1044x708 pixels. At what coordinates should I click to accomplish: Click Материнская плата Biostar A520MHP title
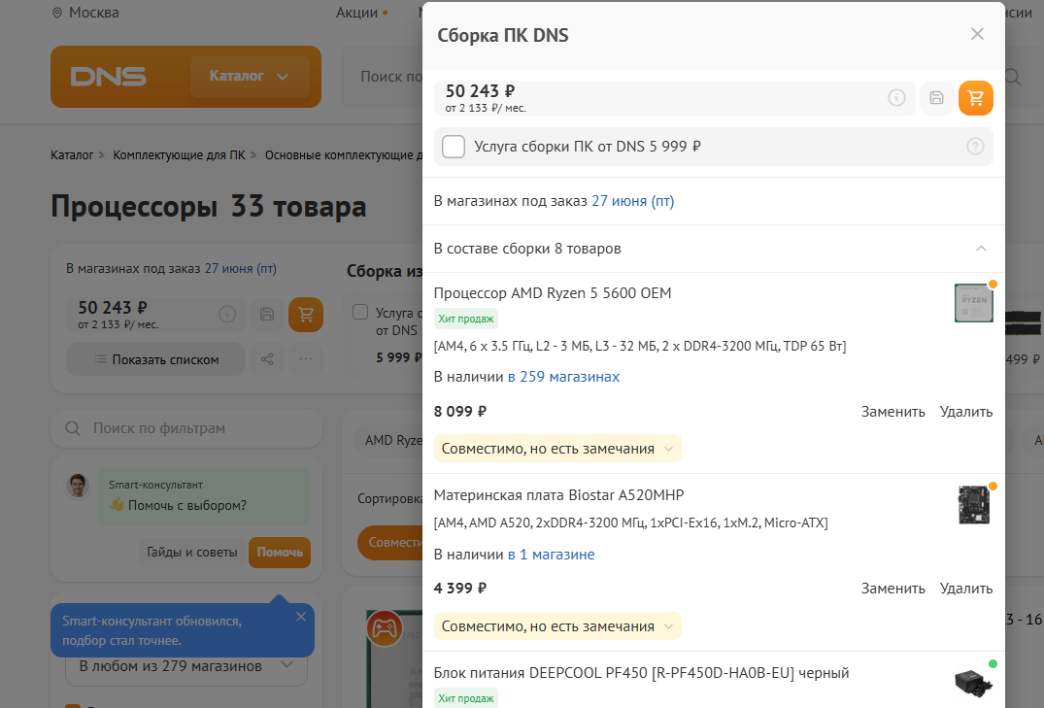pyautogui.click(x=558, y=495)
